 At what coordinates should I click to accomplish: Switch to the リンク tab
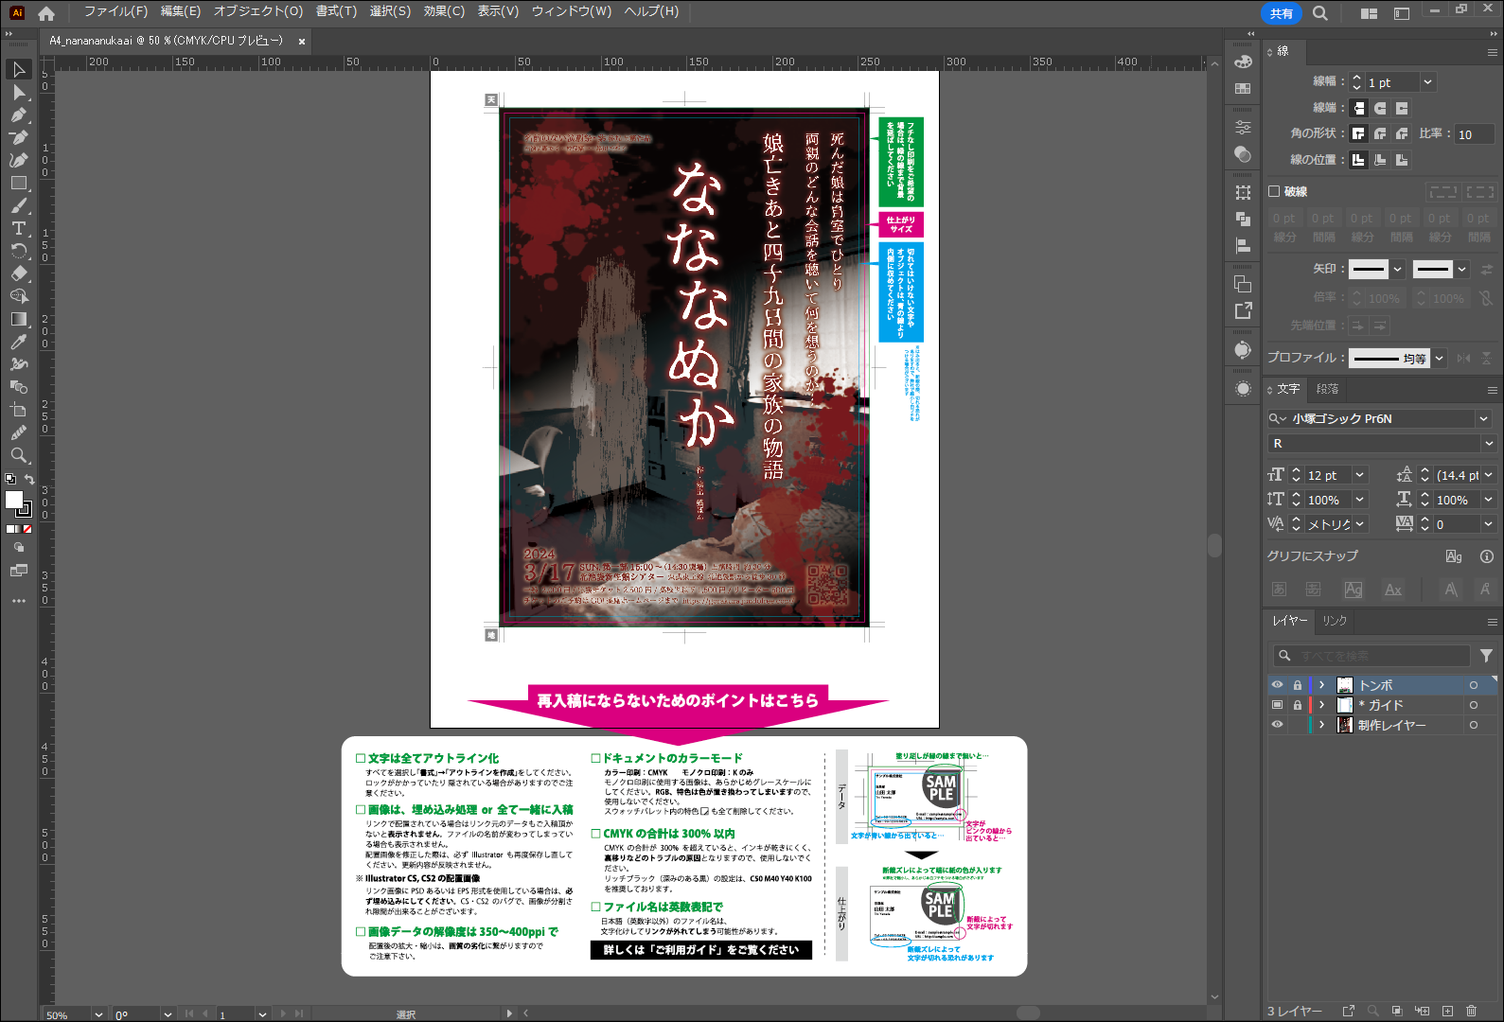[1335, 621]
